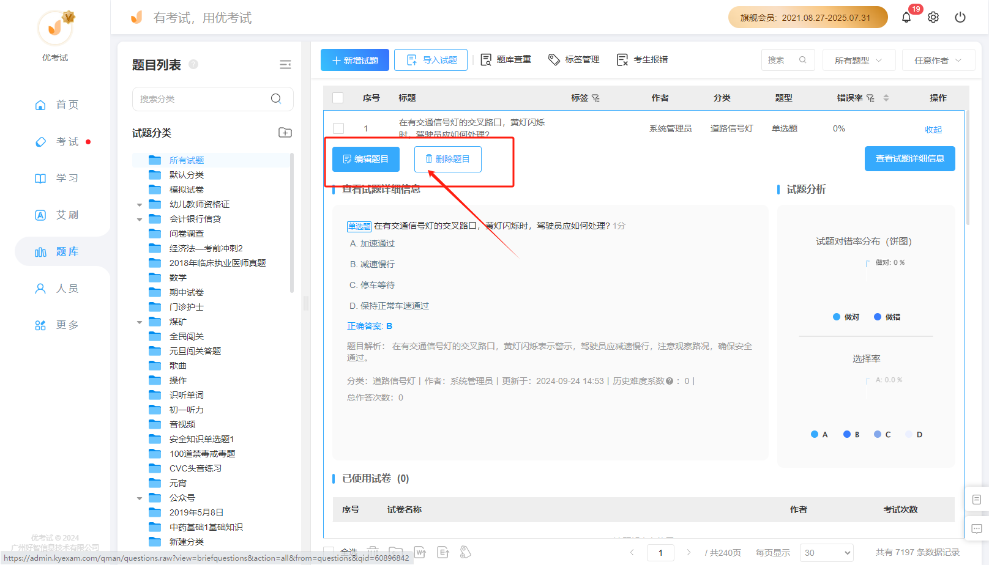Click the right-side vertical scrollbar
This screenshot has width=989, height=565.
pos(968,168)
